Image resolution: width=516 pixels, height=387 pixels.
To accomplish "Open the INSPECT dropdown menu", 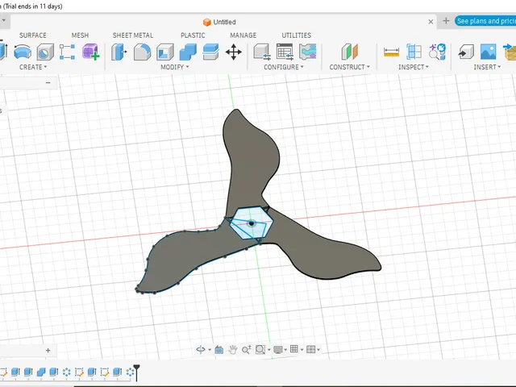I will coord(414,67).
